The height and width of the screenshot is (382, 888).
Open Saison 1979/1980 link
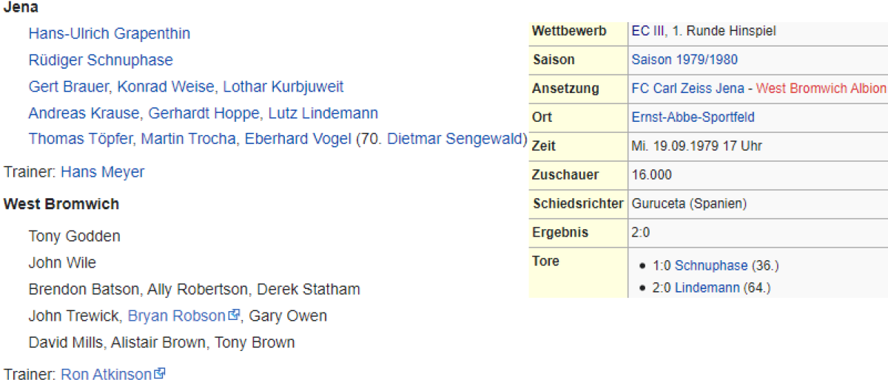tap(684, 60)
